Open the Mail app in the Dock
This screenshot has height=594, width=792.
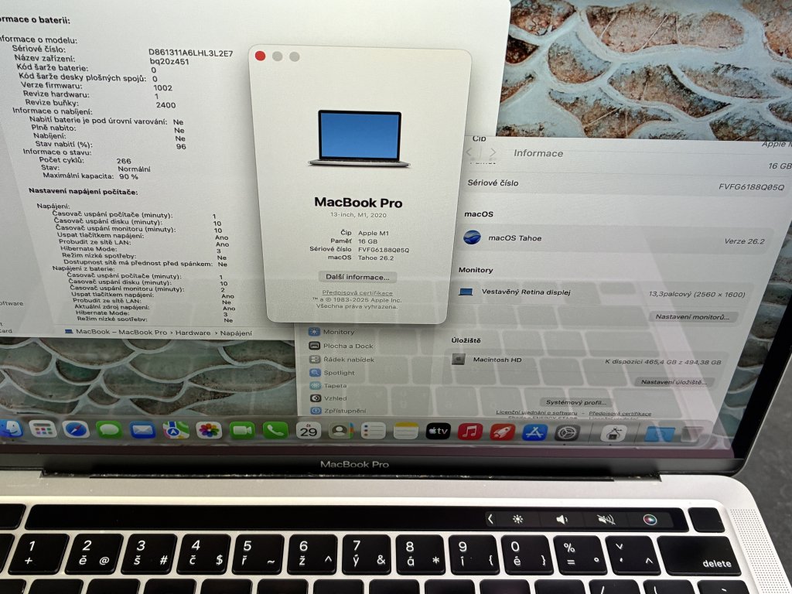(x=142, y=430)
